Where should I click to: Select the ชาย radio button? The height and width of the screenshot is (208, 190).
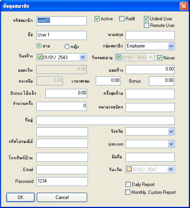[39, 46]
